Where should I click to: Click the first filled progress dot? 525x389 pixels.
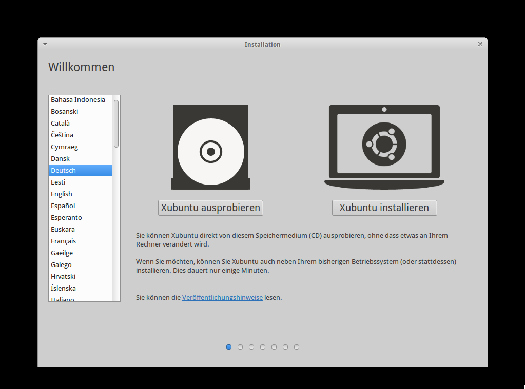[x=229, y=347]
